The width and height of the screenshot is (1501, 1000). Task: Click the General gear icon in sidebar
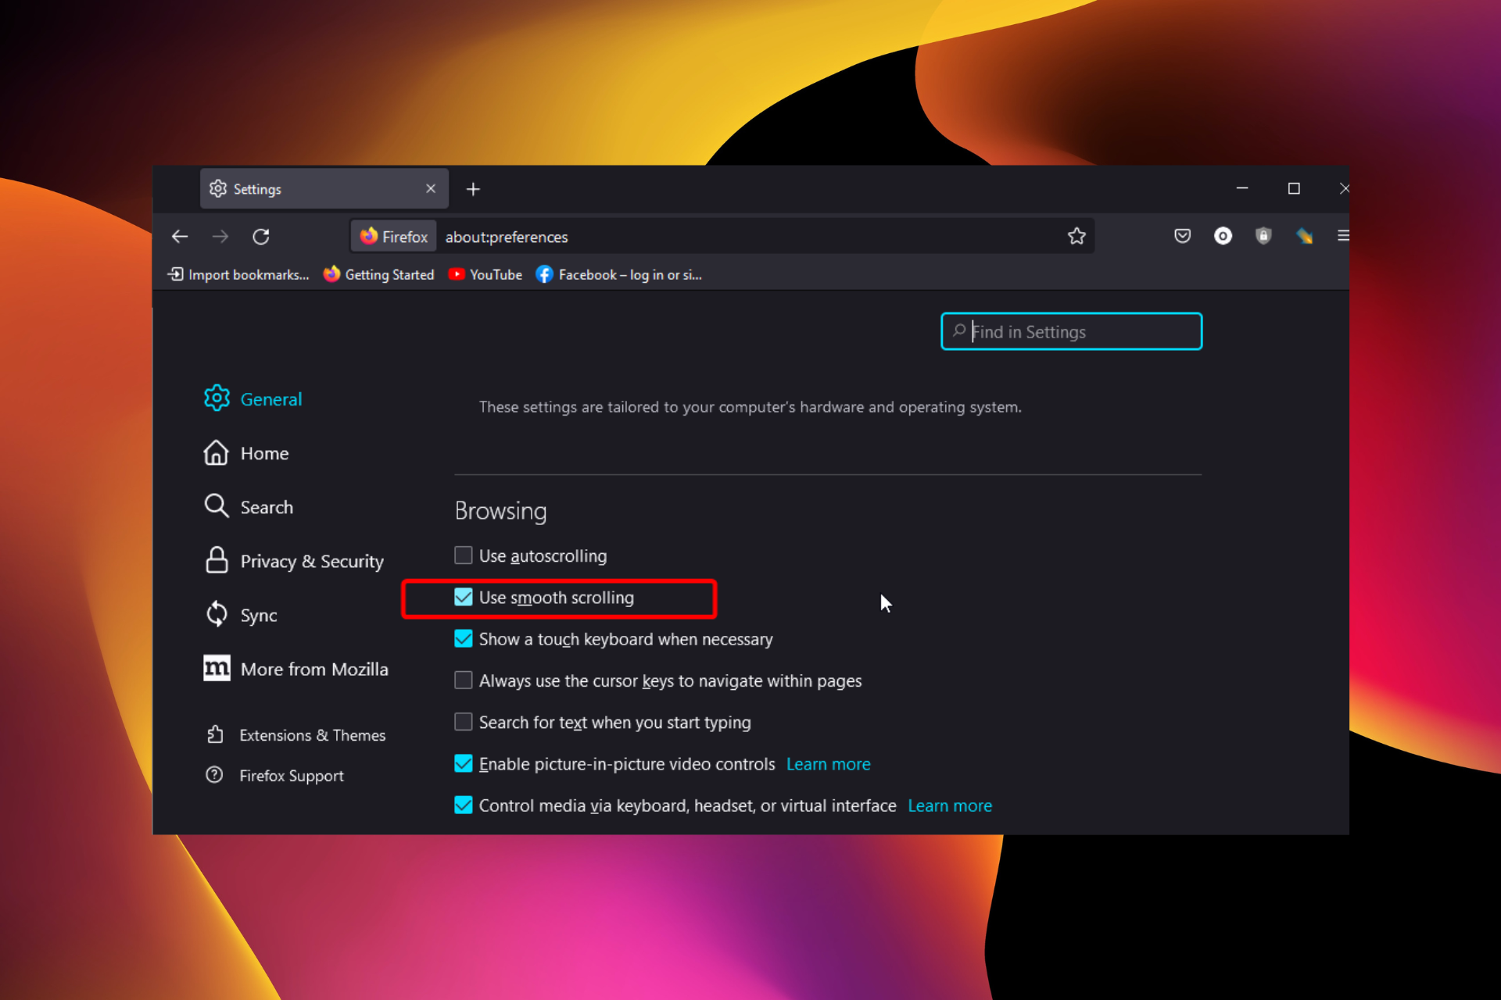(x=217, y=398)
